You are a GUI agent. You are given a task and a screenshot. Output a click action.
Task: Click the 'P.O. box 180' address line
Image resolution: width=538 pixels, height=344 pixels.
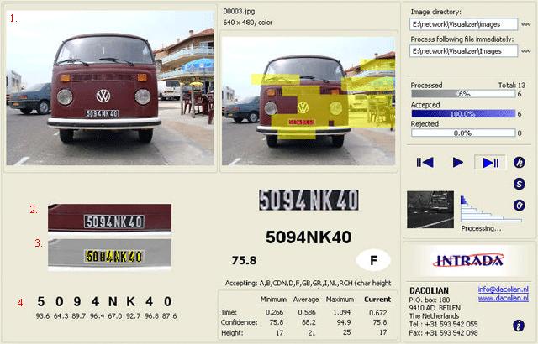[430, 300]
